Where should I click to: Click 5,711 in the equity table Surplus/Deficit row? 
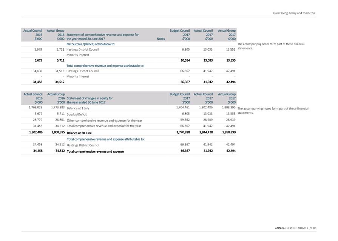point(61,114)
